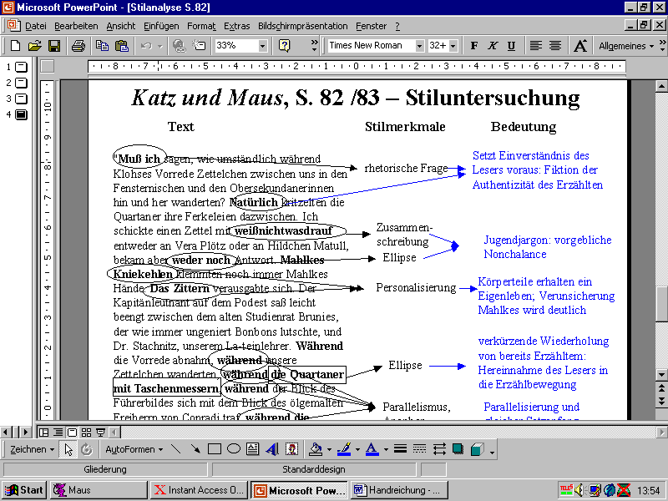Select slide 4 in outline pane
The image size is (668, 501).
pos(21,114)
